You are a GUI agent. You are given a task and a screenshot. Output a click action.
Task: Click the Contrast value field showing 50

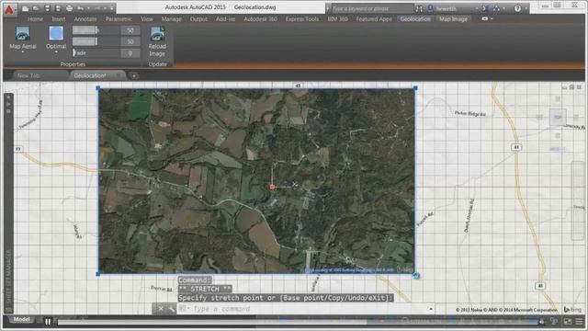point(130,41)
